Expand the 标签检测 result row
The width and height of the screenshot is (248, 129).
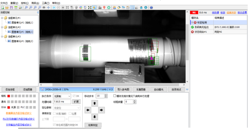pyautogui.click(x=192, y=23)
